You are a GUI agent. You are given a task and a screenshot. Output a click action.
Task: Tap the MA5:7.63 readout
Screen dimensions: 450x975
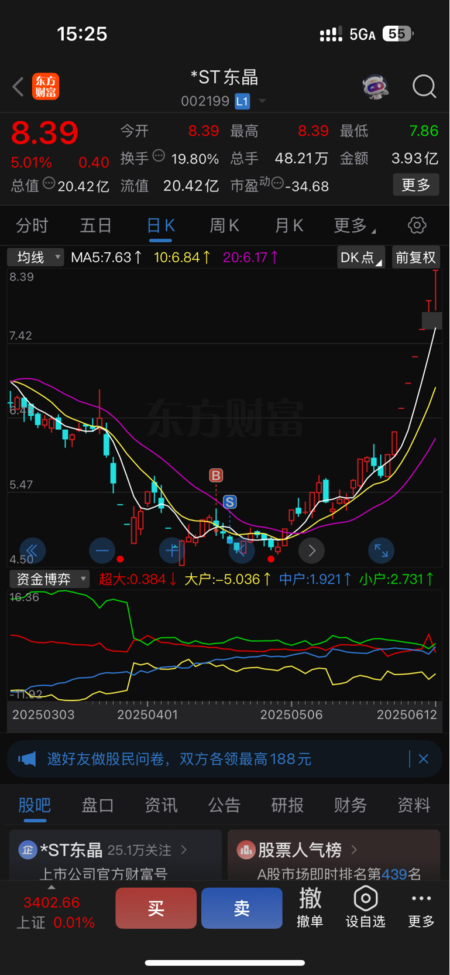pyautogui.click(x=106, y=257)
